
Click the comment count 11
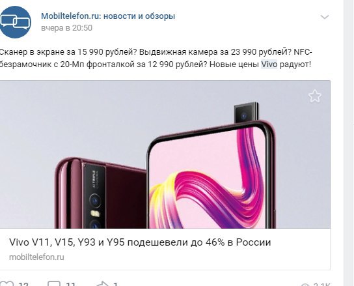[x=71, y=284]
